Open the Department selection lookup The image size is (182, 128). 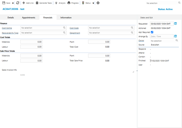(x=132, y=33)
